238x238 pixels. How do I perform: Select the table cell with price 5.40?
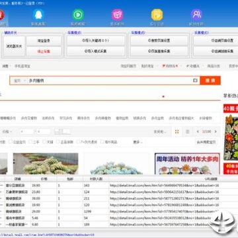pos(44,218)
